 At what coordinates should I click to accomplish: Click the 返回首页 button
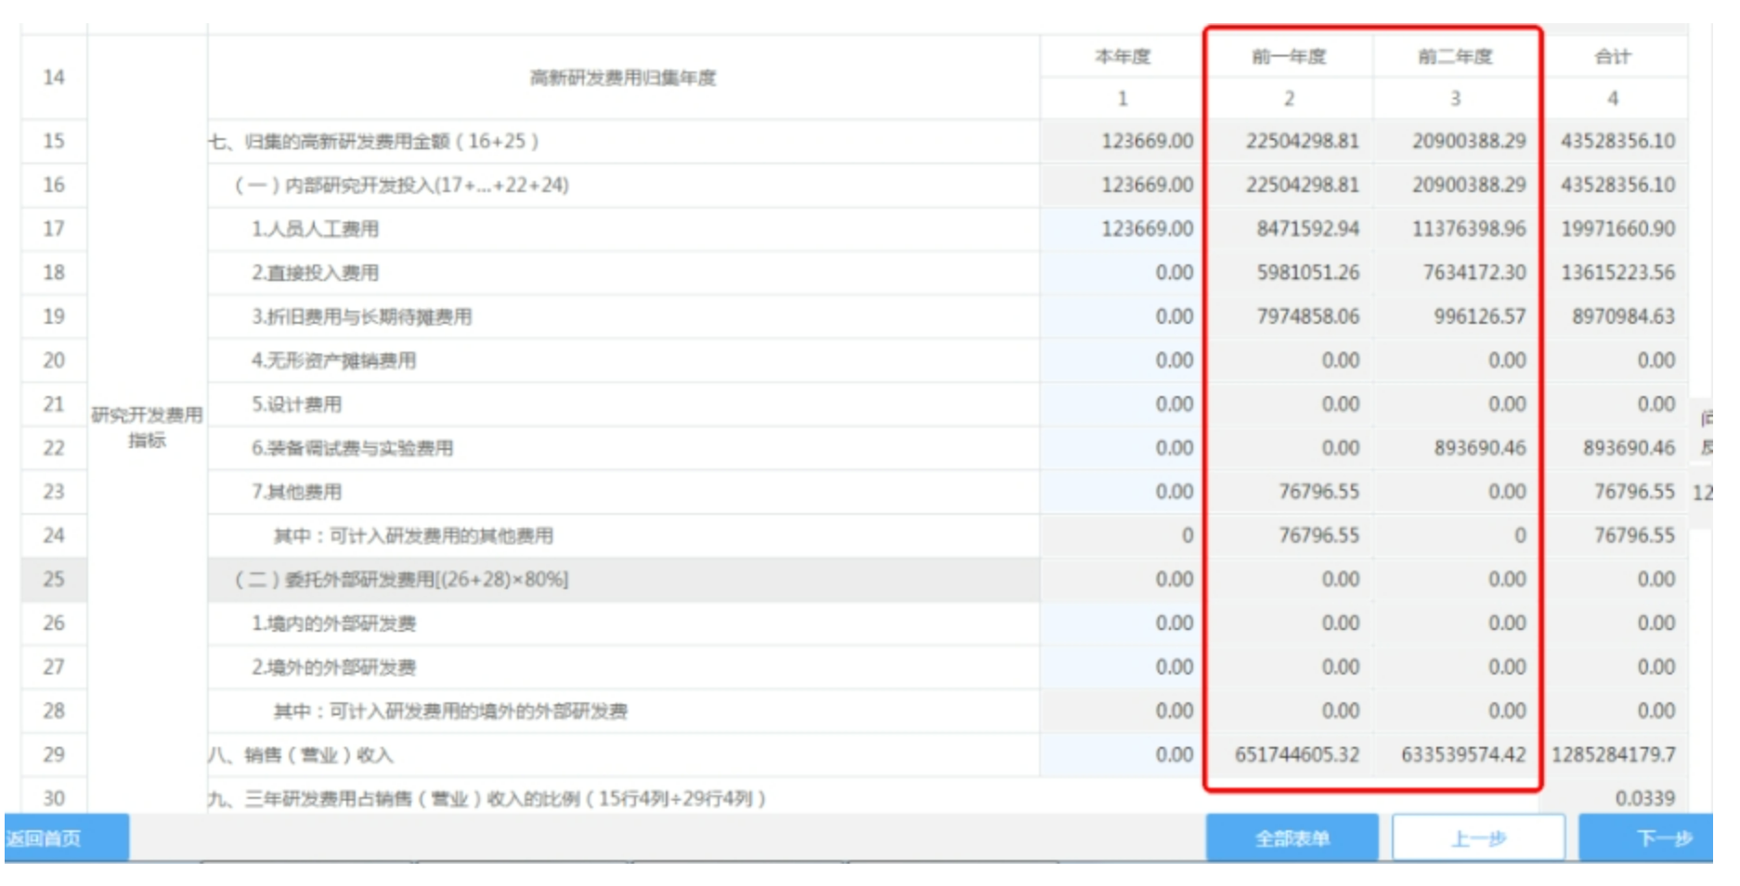(x=66, y=838)
